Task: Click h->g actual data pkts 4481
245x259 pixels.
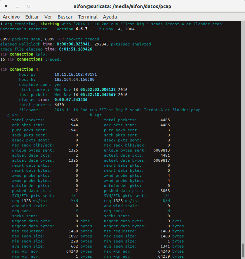Action: pos(165,155)
